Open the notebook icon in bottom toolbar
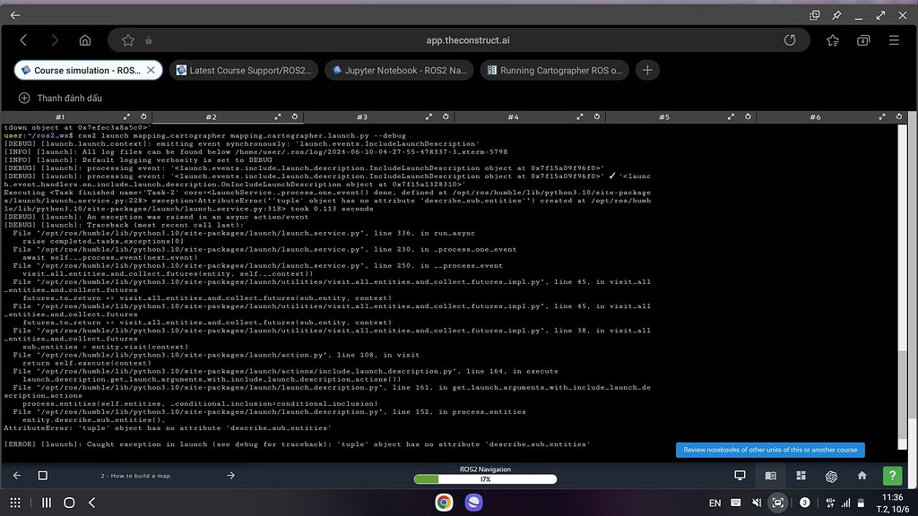The height and width of the screenshot is (516, 918). (x=769, y=477)
